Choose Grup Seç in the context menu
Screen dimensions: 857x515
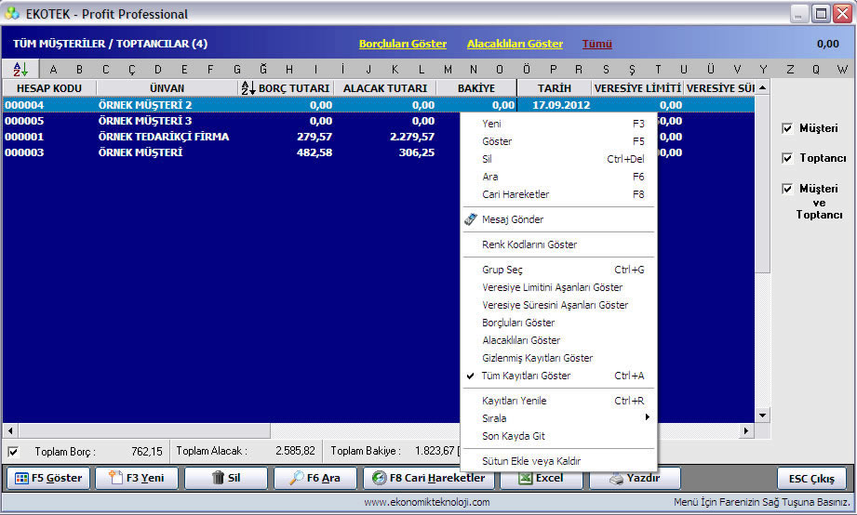[558, 270]
